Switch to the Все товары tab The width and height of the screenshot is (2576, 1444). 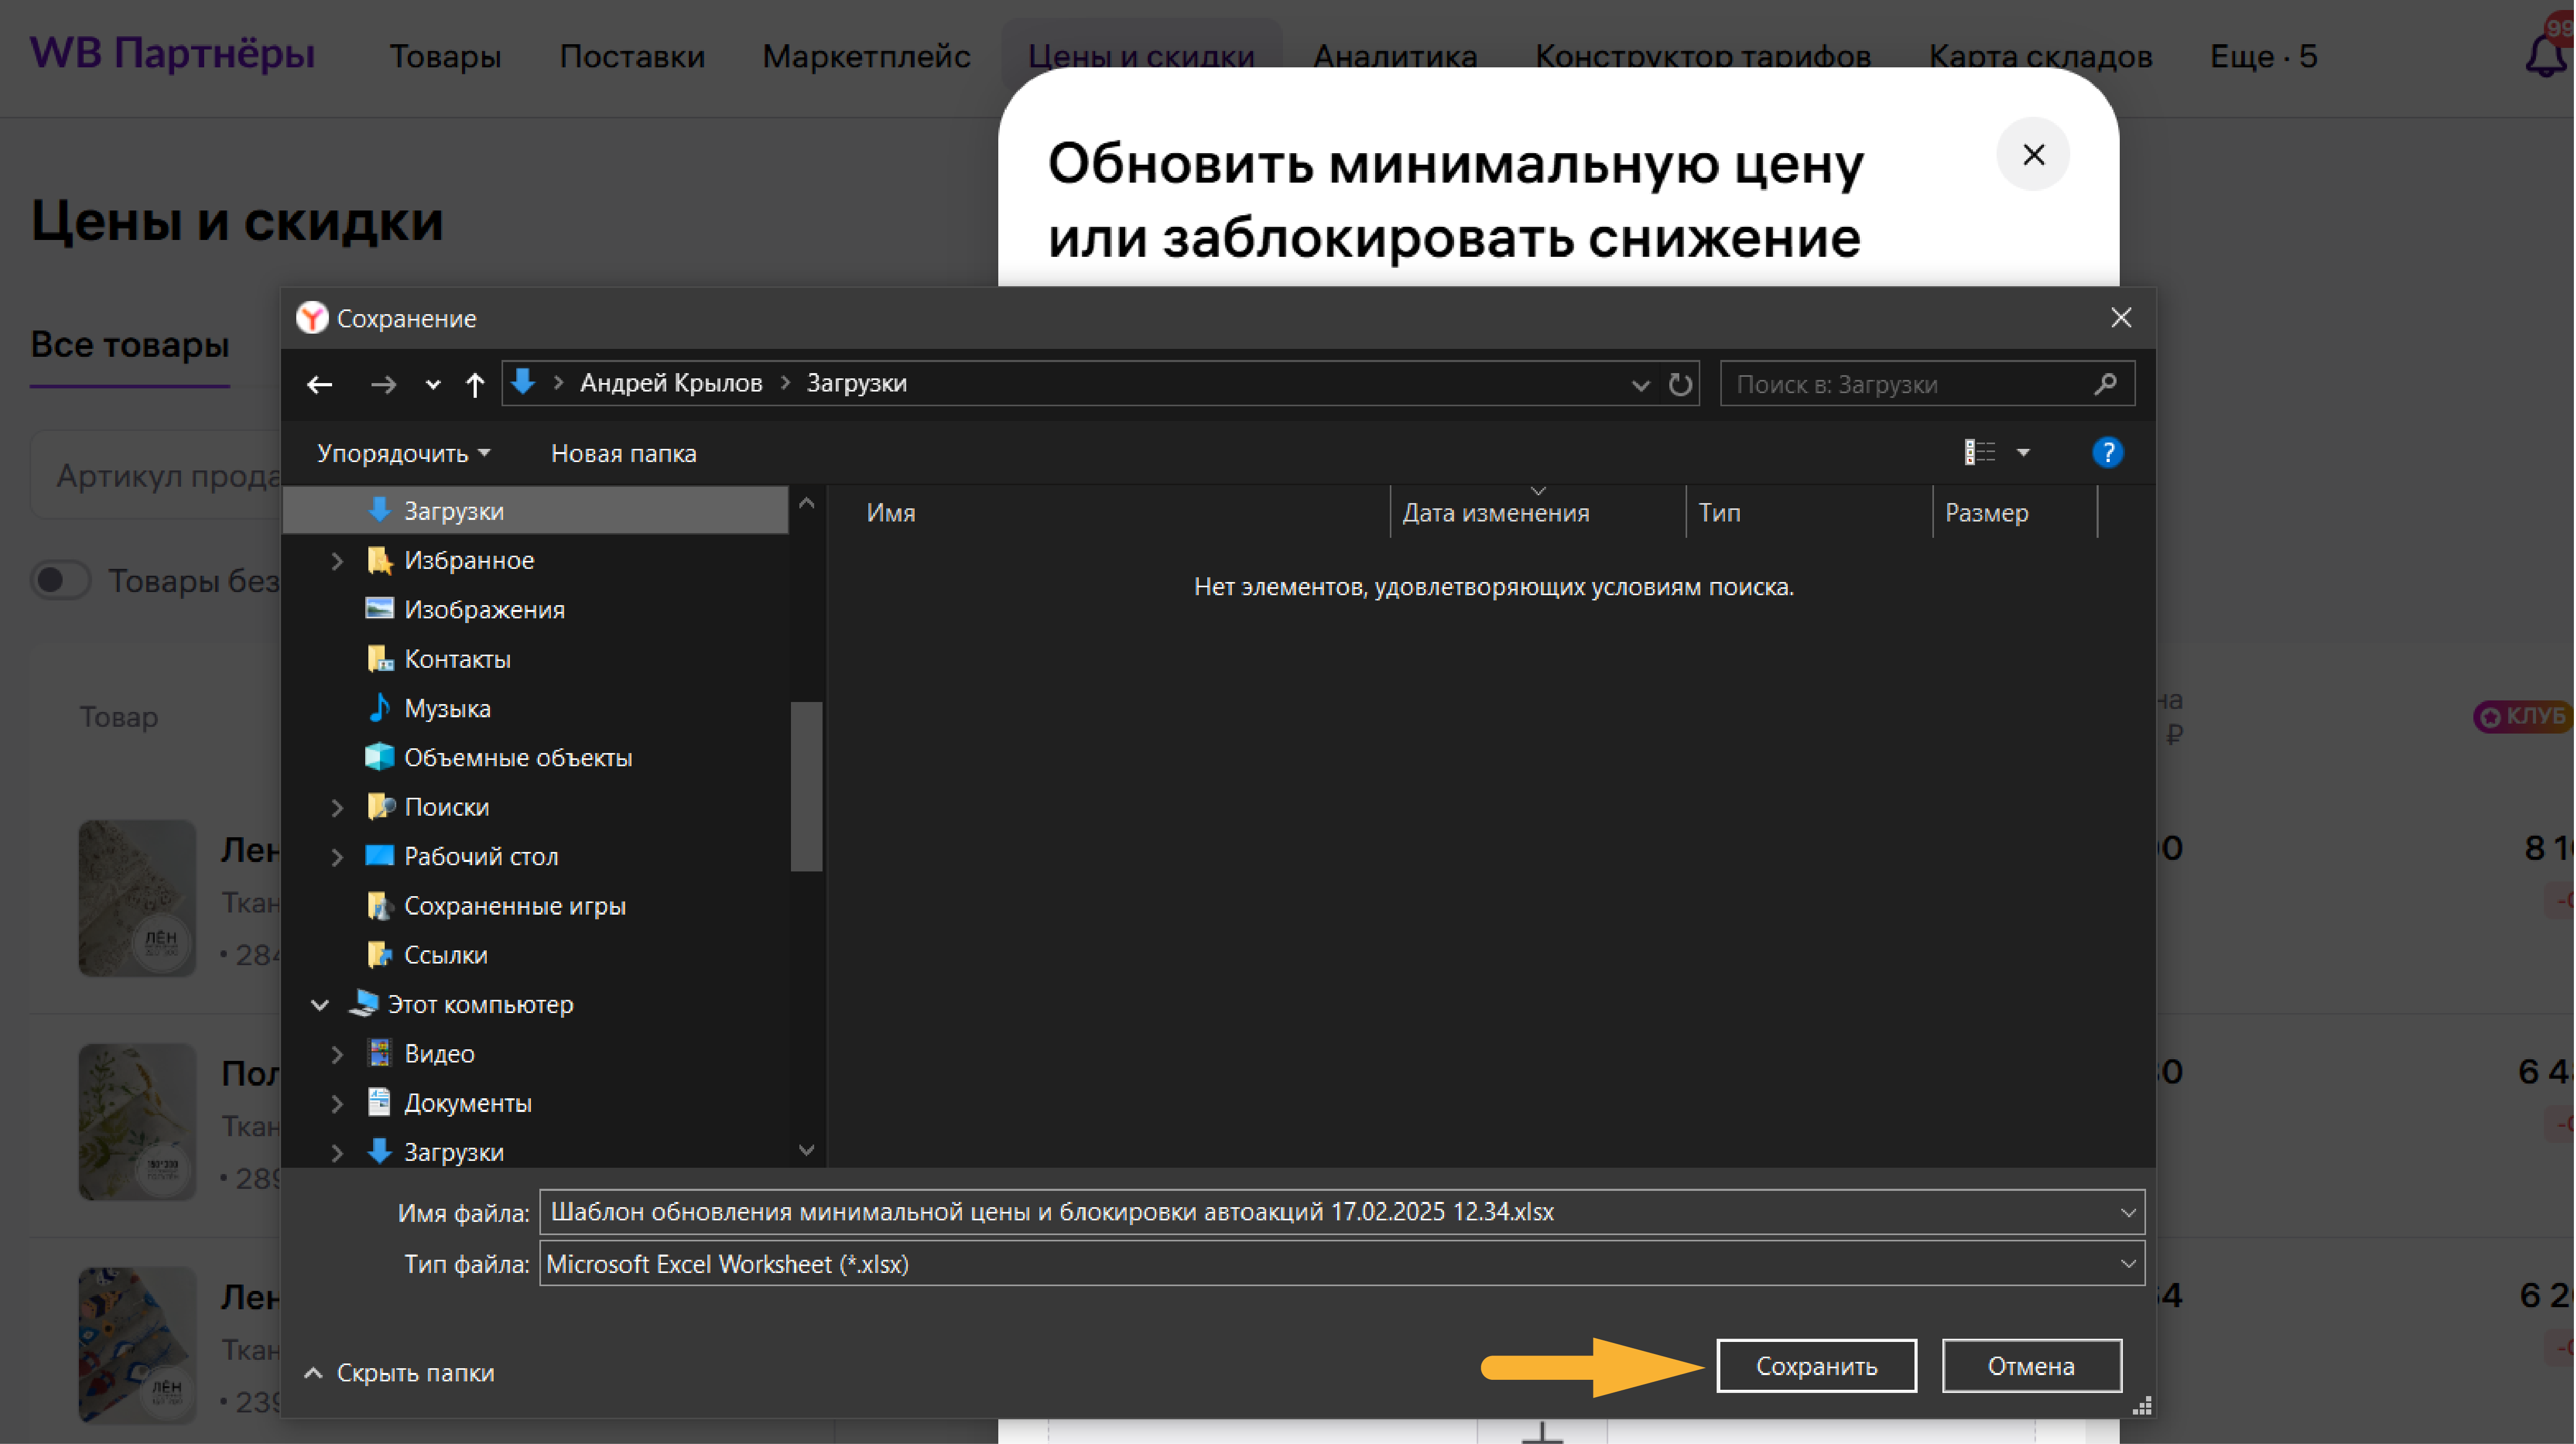(130, 345)
